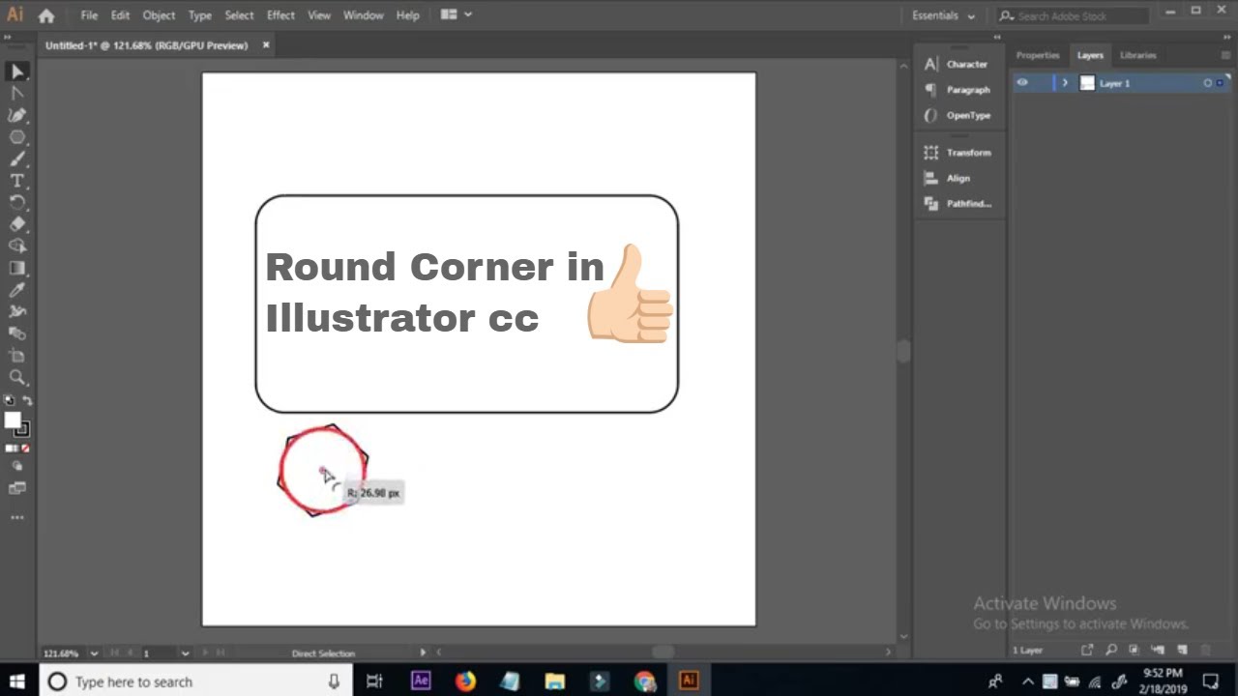Screen dimensions: 1238x696
Task: Open the artboard number dropdown
Action: coord(185,653)
